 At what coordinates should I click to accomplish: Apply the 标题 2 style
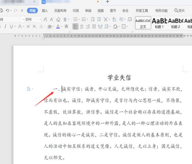tap(176, 23)
